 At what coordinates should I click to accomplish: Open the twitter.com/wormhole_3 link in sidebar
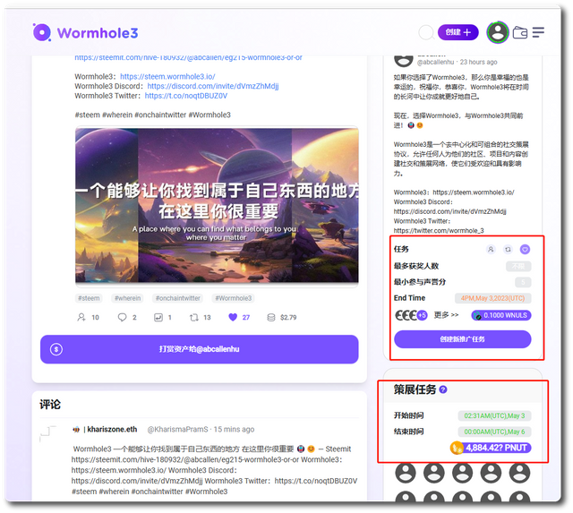(x=439, y=231)
